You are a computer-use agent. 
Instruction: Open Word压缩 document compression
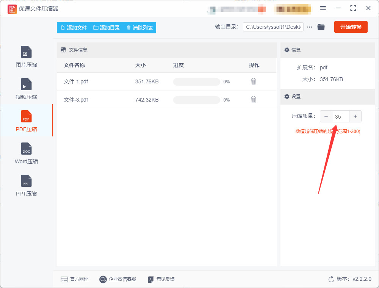click(x=26, y=153)
